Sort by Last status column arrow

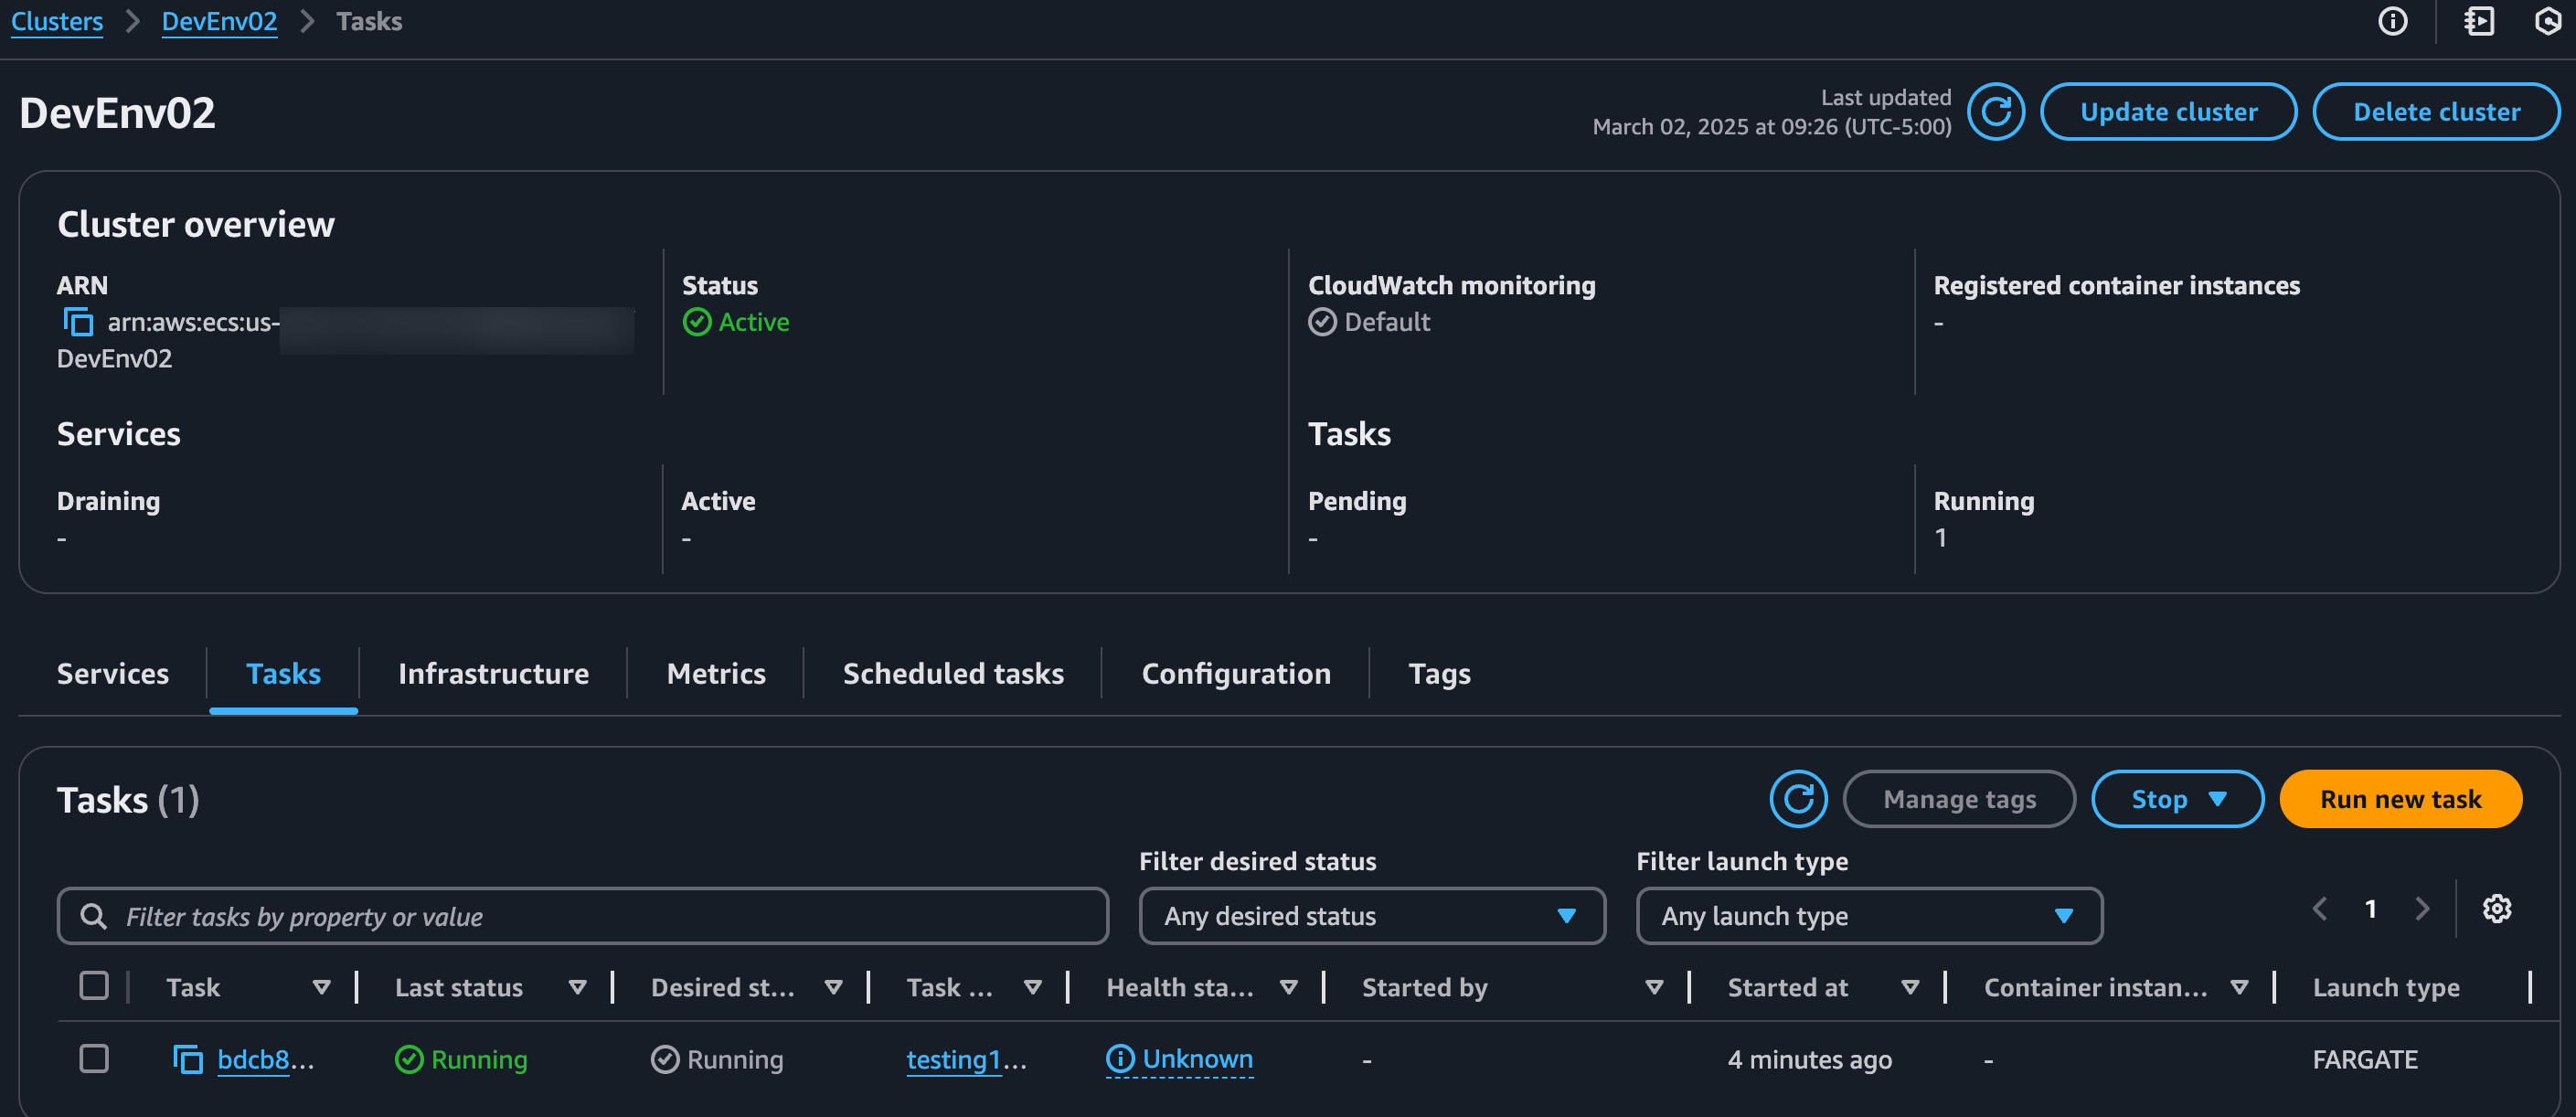pyautogui.click(x=577, y=987)
